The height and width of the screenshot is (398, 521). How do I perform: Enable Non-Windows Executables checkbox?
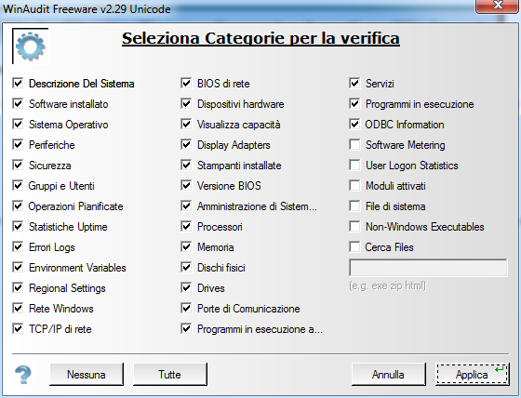click(354, 227)
